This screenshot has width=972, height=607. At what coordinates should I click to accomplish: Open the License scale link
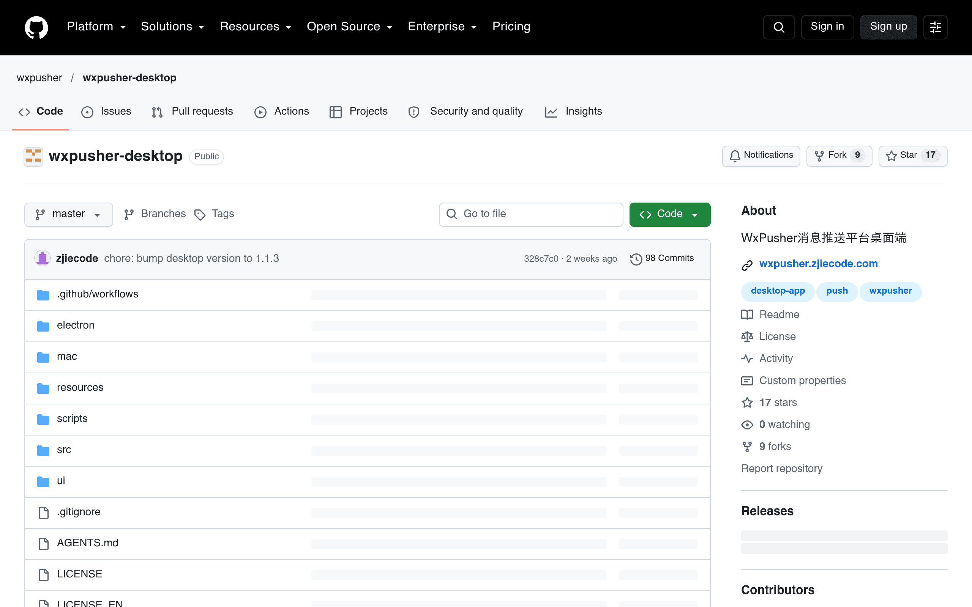click(768, 337)
